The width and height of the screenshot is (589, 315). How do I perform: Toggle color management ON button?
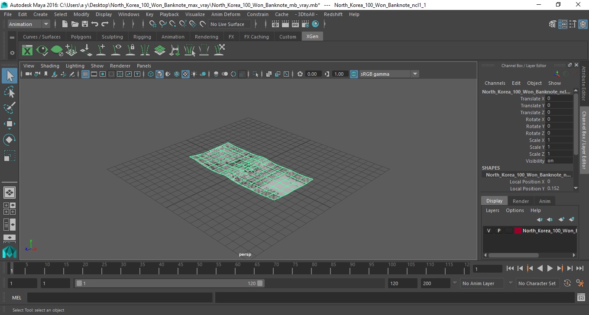click(x=354, y=74)
